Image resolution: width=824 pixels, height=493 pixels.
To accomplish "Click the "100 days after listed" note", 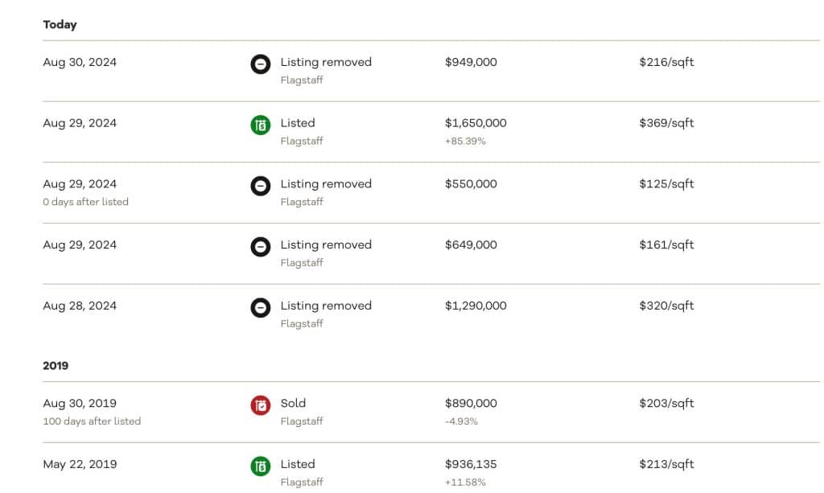I will click(92, 421).
